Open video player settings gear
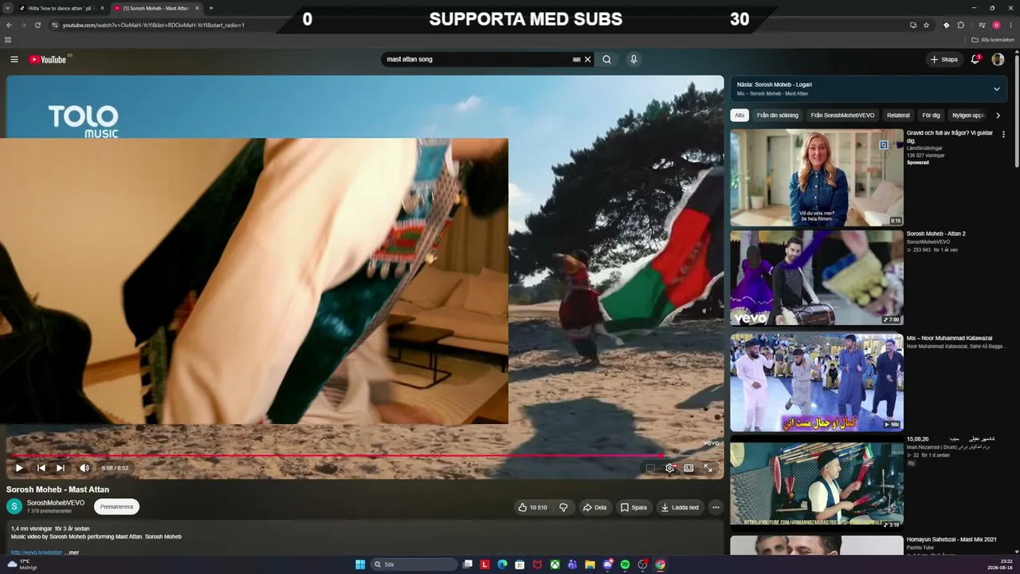The image size is (1020, 574). click(669, 468)
